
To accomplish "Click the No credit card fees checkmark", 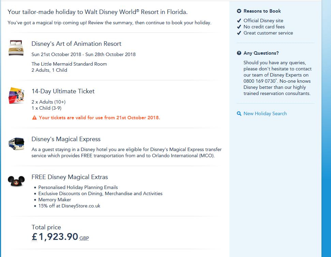I will click(x=239, y=27).
